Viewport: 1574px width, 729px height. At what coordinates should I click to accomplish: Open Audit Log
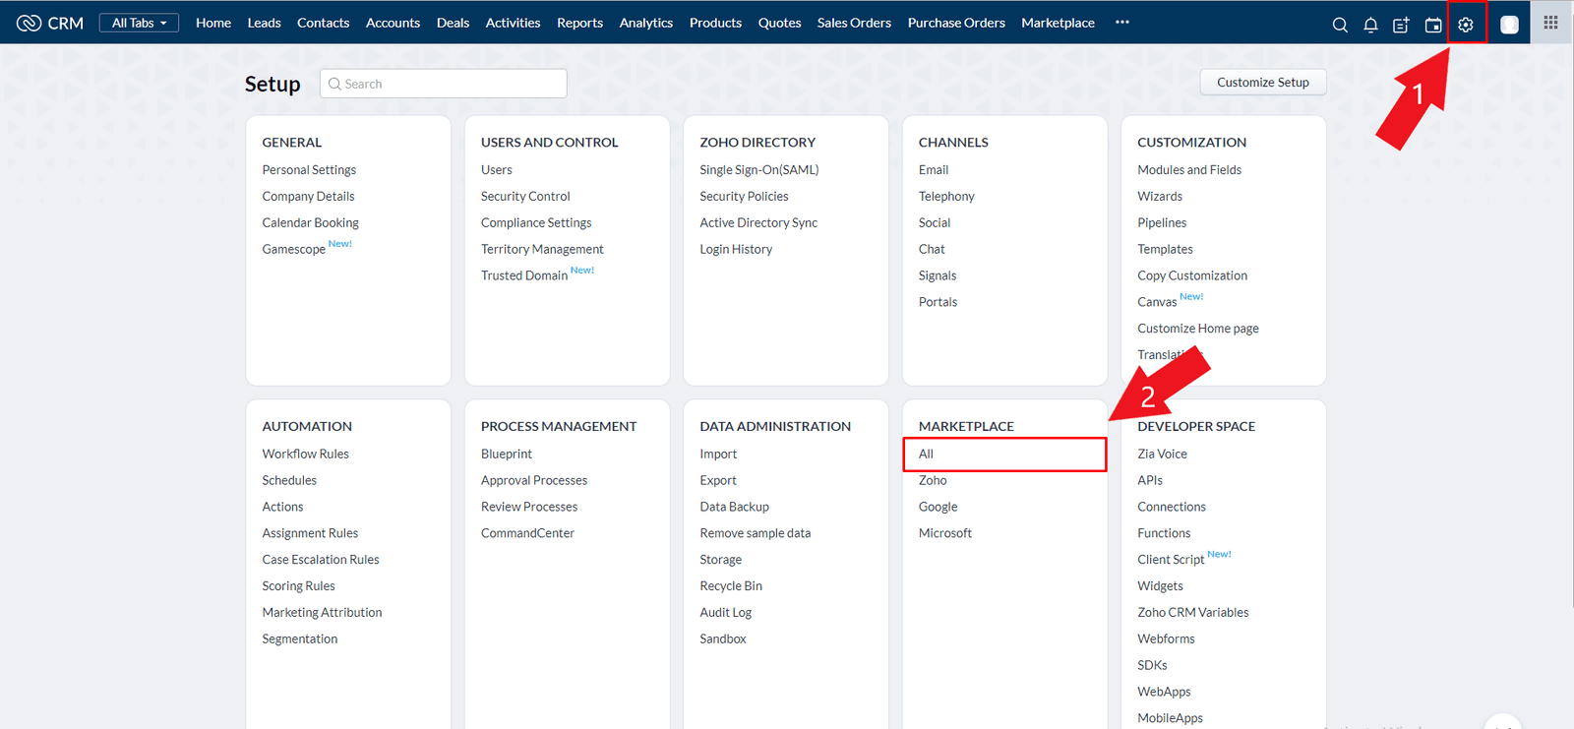point(725,613)
